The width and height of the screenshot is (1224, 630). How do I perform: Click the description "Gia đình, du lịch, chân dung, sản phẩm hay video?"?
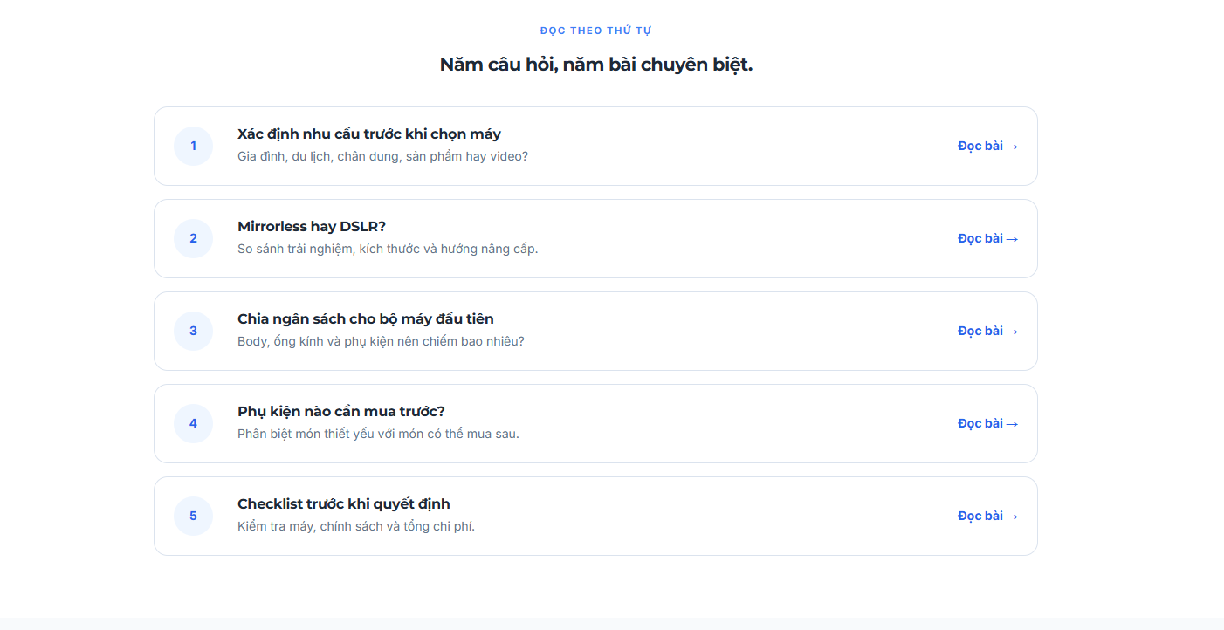(x=382, y=157)
